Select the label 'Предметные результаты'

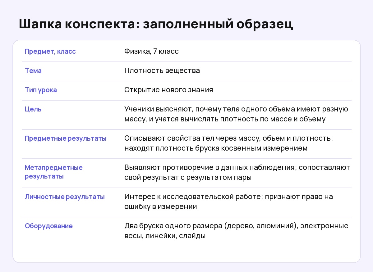tap(66, 138)
